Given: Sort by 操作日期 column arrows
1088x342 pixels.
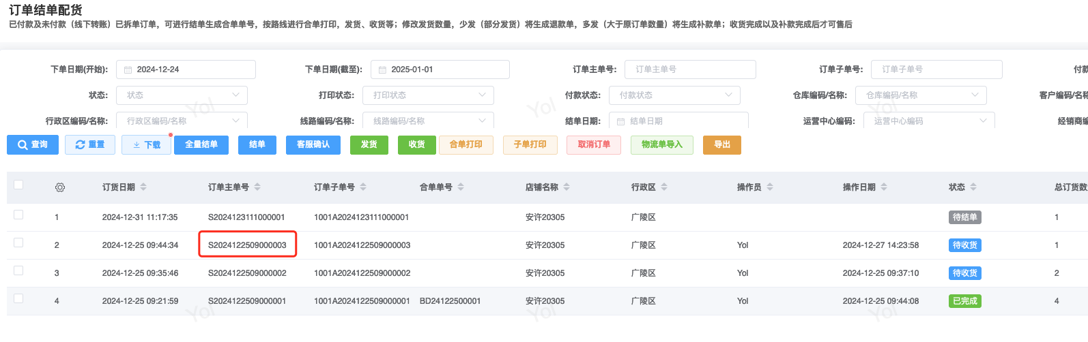Looking at the screenshot, I should click(884, 187).
